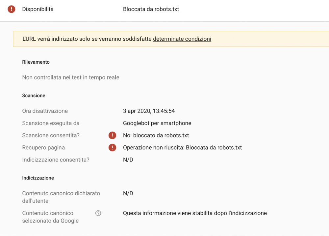Click the warning icon next to Scansione consentita
The height and width of the screenshot is (236, 329).
112,135
